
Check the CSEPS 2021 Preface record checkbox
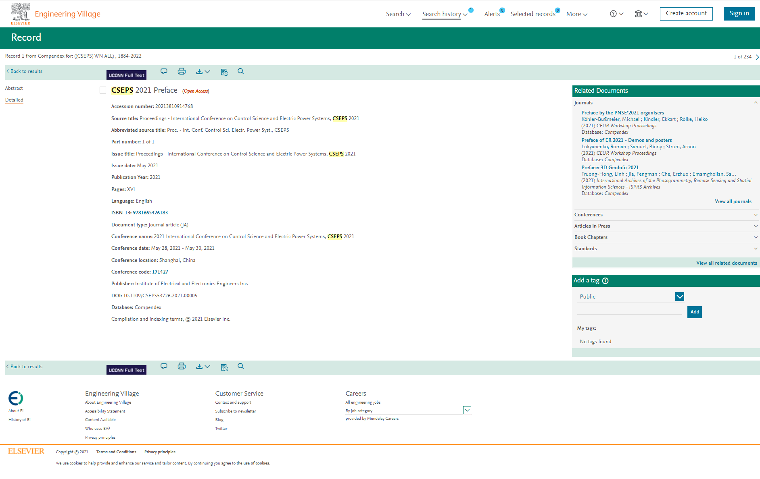(x=103, y=90)
